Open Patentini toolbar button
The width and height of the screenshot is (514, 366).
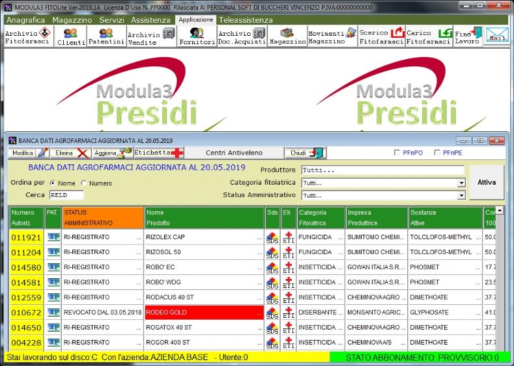coord(107,36)
